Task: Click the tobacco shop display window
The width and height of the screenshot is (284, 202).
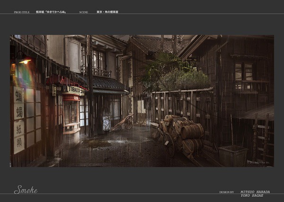Action: pos(71,114)
